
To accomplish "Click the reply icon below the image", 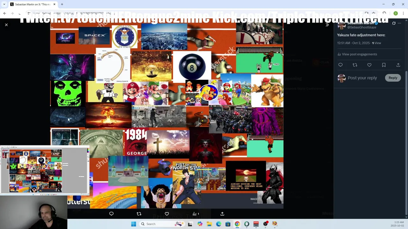I will 111,214.
